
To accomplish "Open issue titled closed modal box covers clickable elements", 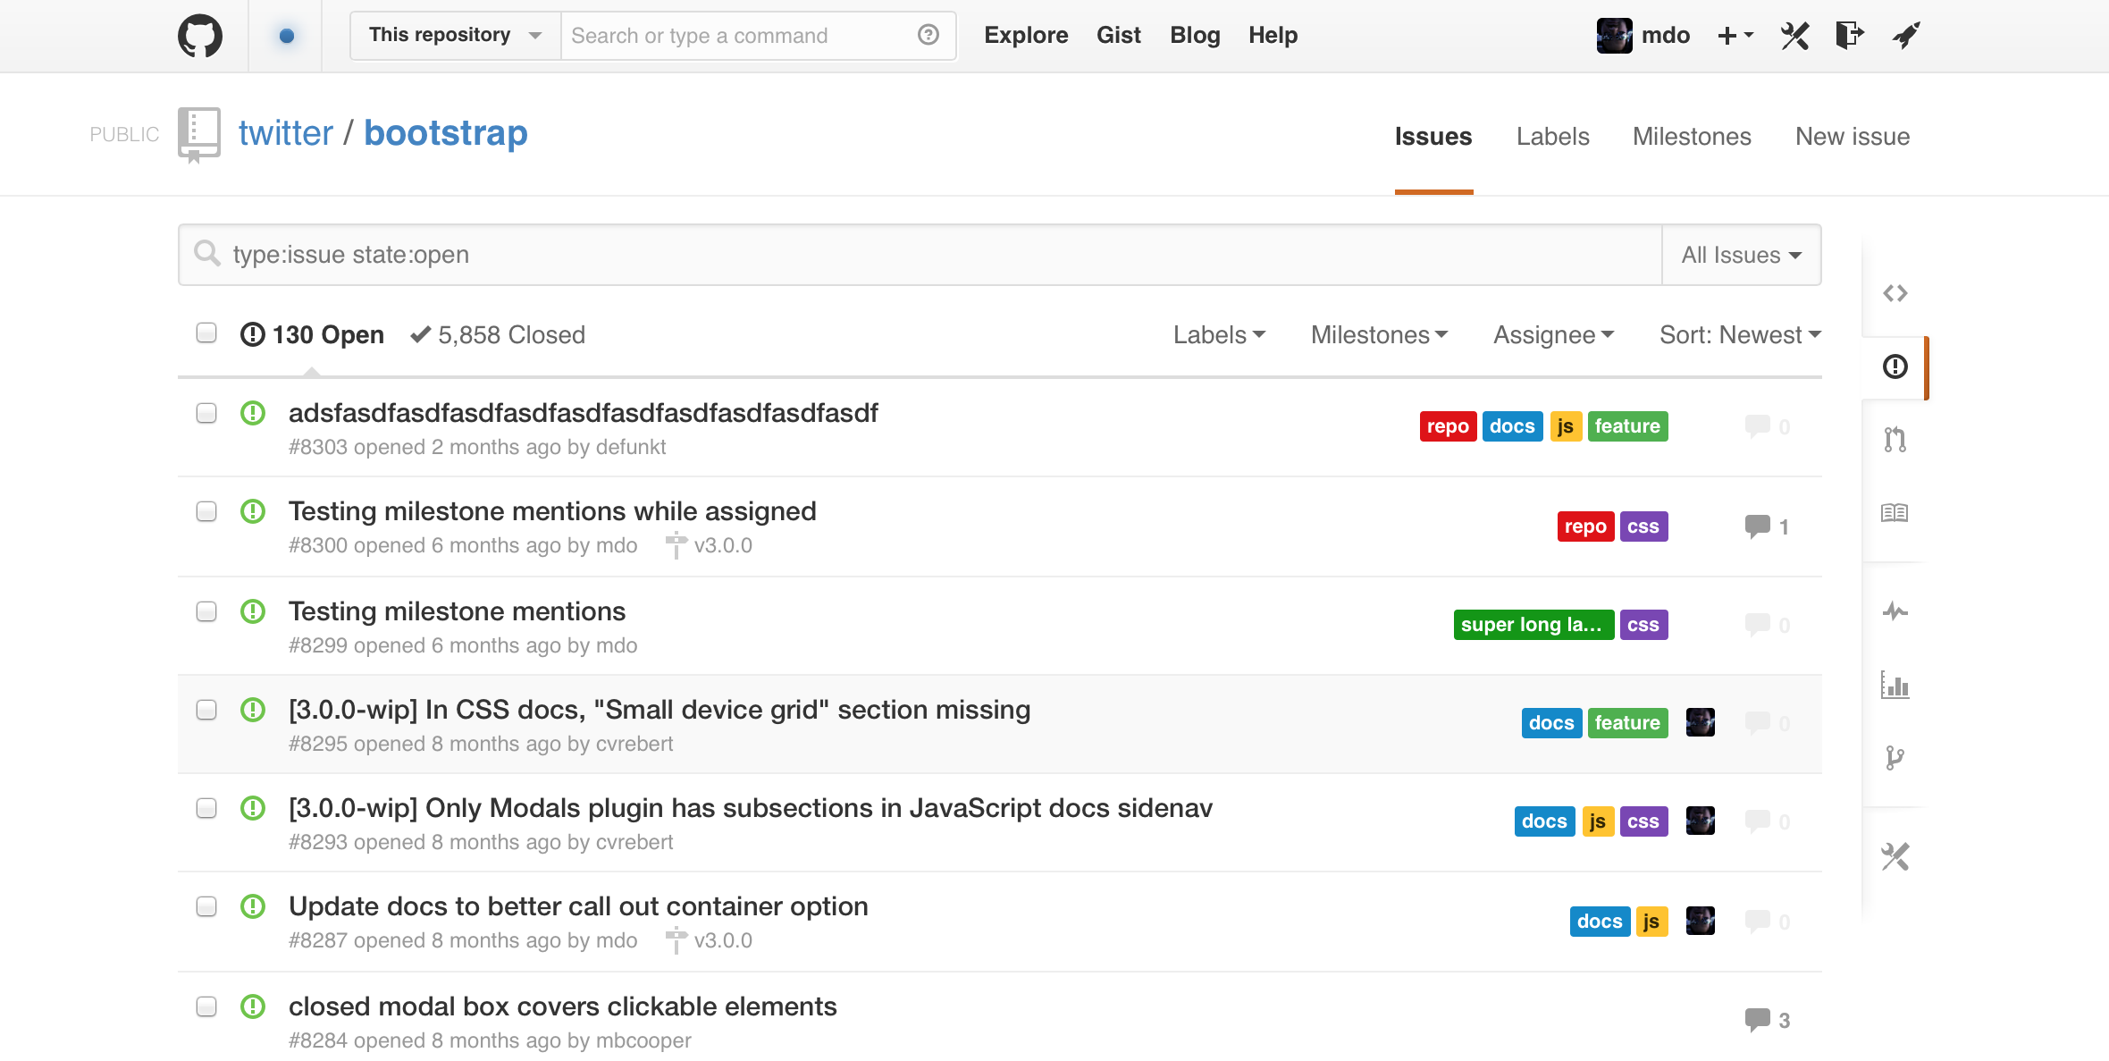I will (x=562, y=1006).
